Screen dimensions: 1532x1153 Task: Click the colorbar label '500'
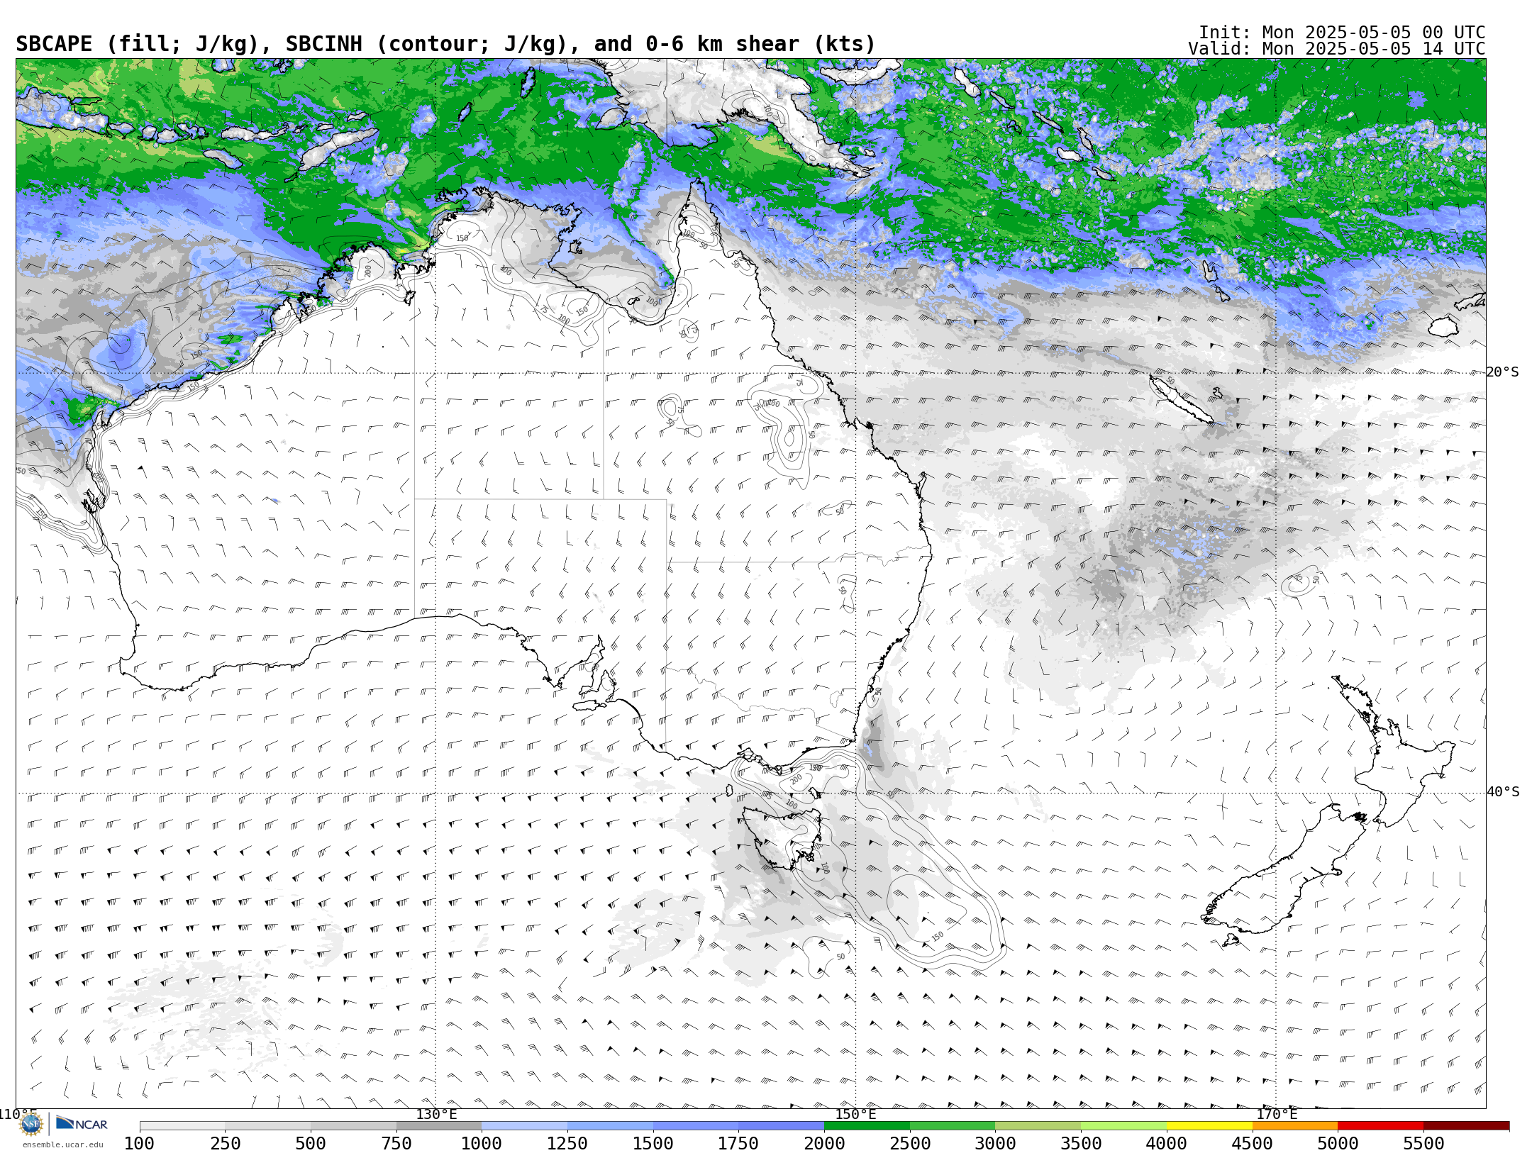point(311,1144)
